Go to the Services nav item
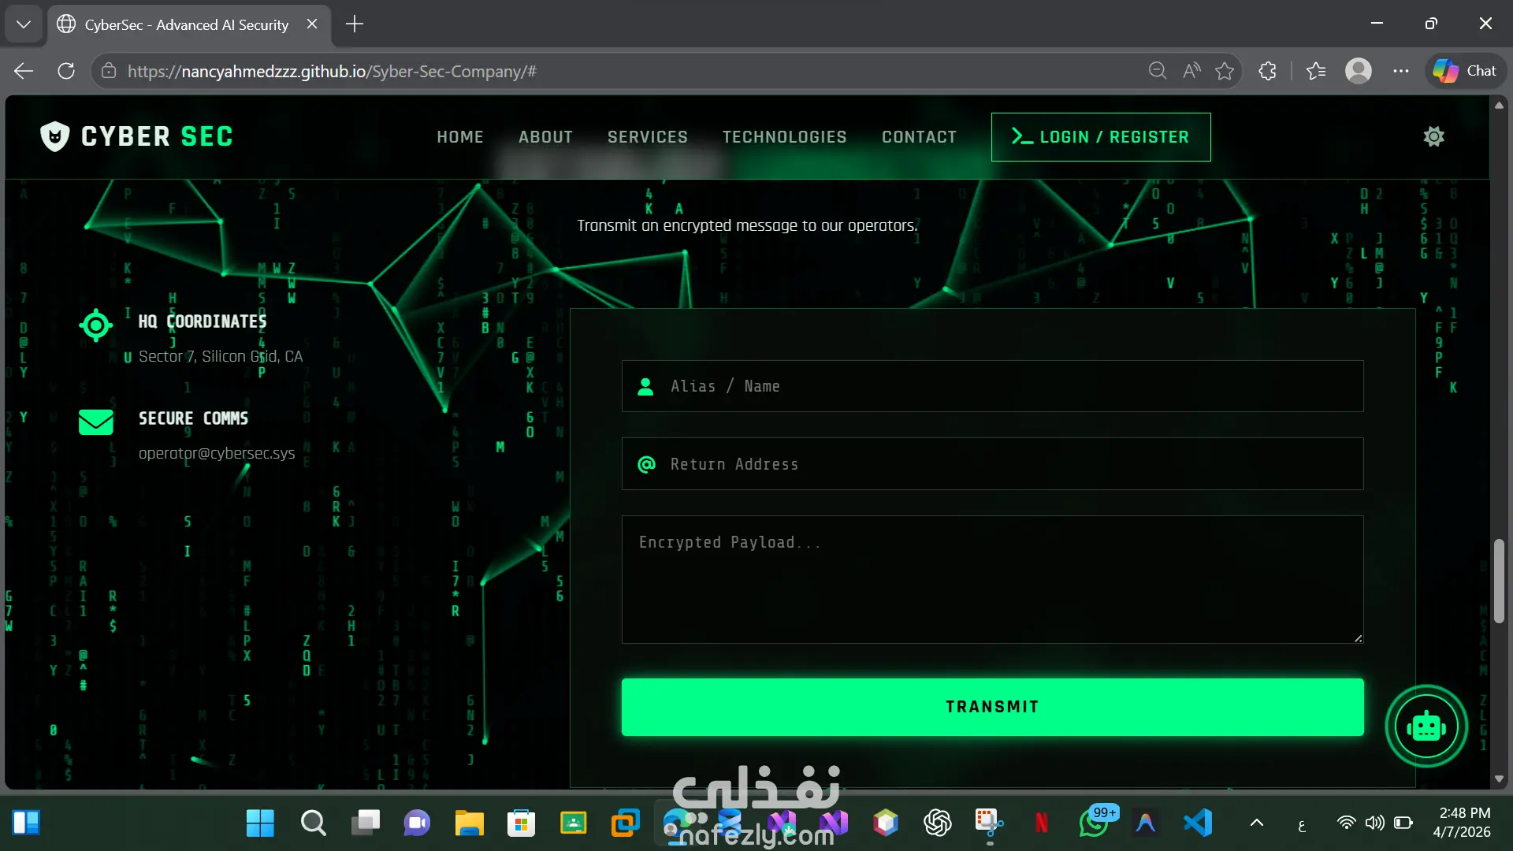1513x851 pixels. [647, 137]
